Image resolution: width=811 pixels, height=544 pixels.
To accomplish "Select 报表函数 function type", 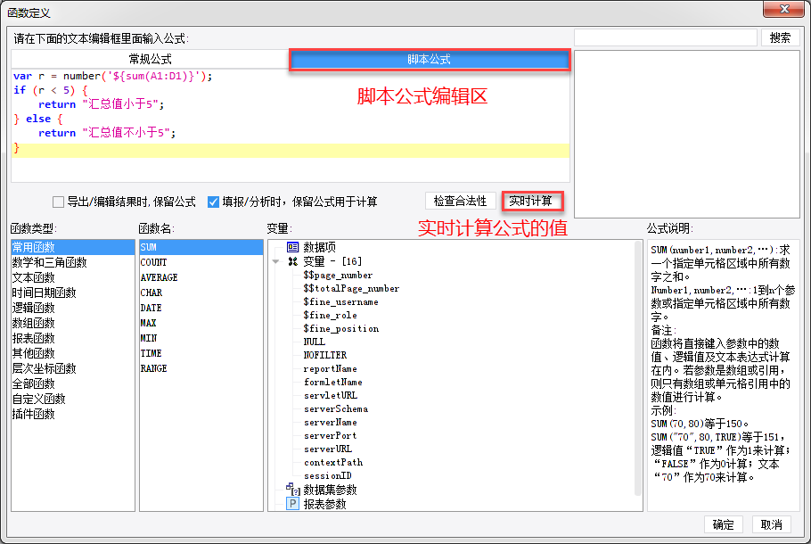I will click(72, 338).
